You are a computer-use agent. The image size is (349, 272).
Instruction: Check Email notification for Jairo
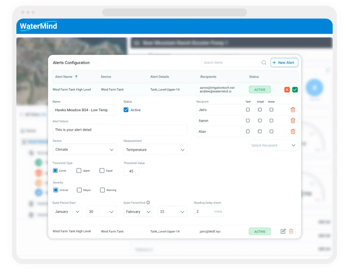(260, 109)
